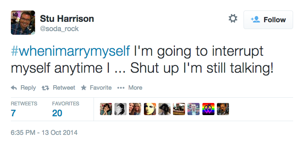Click the two-women avatar thumbnail

(135, 109)
